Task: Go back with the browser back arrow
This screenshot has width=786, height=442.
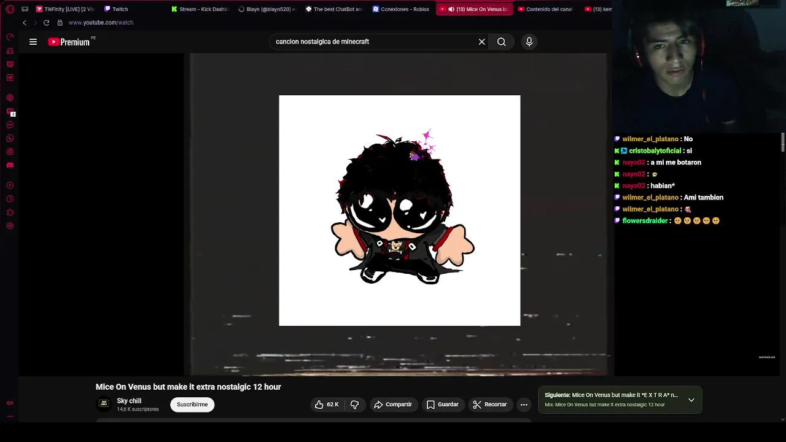Action: 25,23
